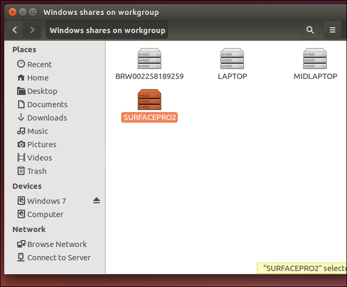Open the SURFACEPRO2 network share

click(x=149, y=100)
